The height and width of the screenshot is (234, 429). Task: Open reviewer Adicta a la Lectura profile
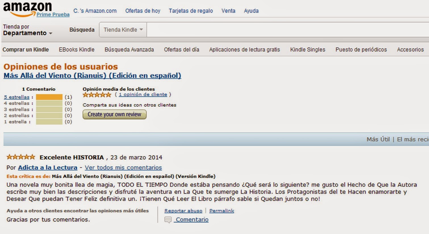48,167
